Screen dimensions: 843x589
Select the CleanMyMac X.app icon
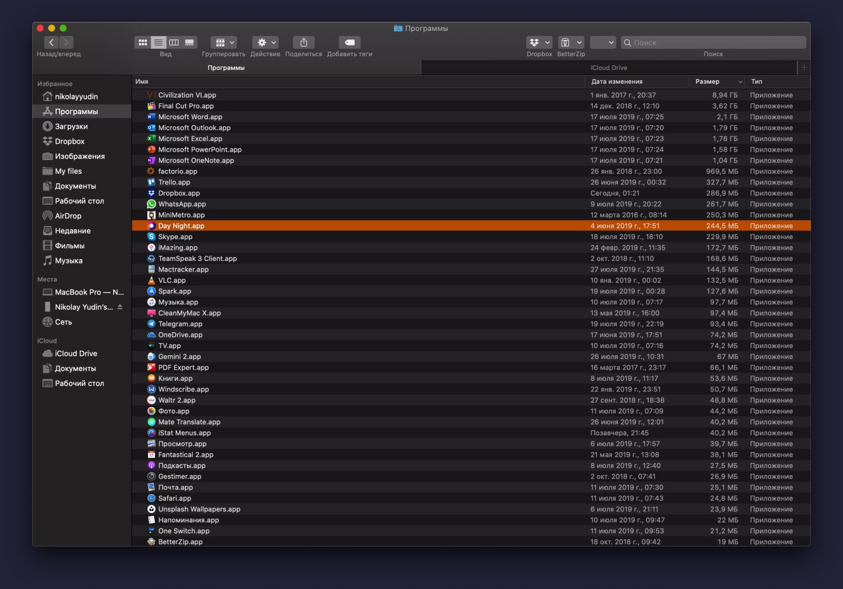pos(151,313)
